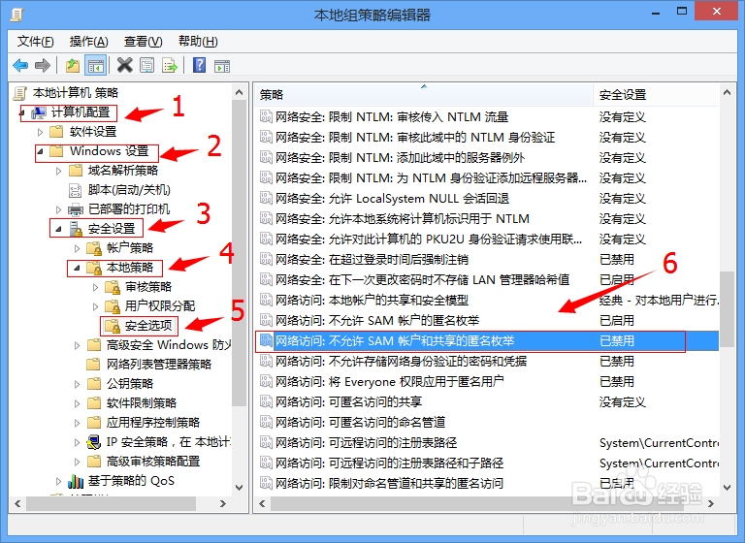Click tree pane scroll up arrow
This screenshot has width=745, height=543.
pos(239,93)
